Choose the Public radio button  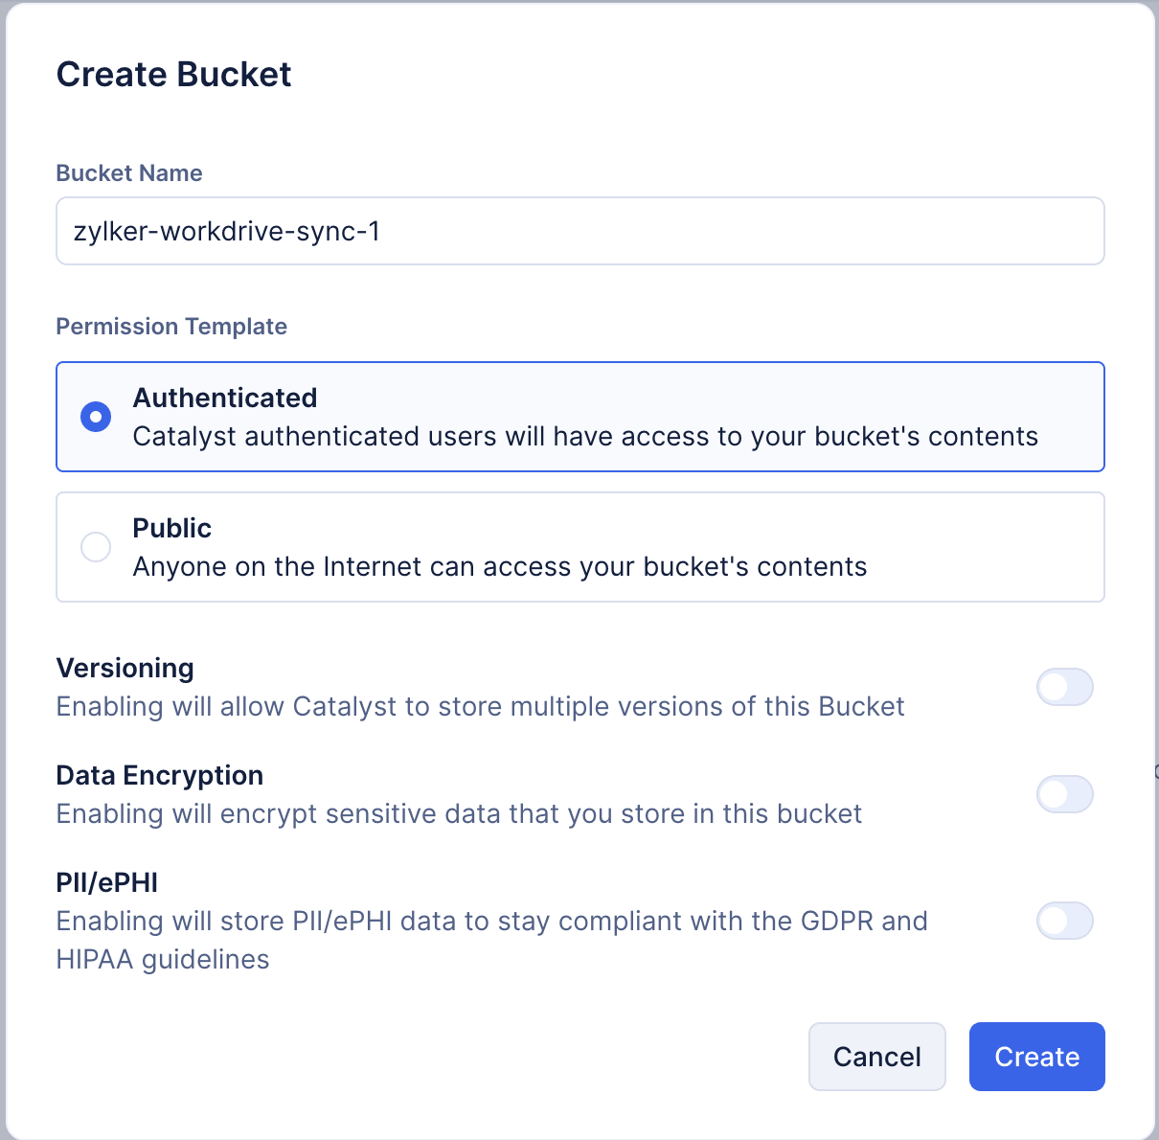pos(96,547)
